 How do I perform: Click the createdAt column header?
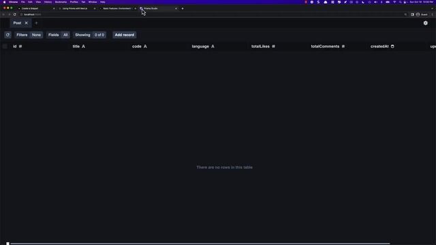(382, 46)
